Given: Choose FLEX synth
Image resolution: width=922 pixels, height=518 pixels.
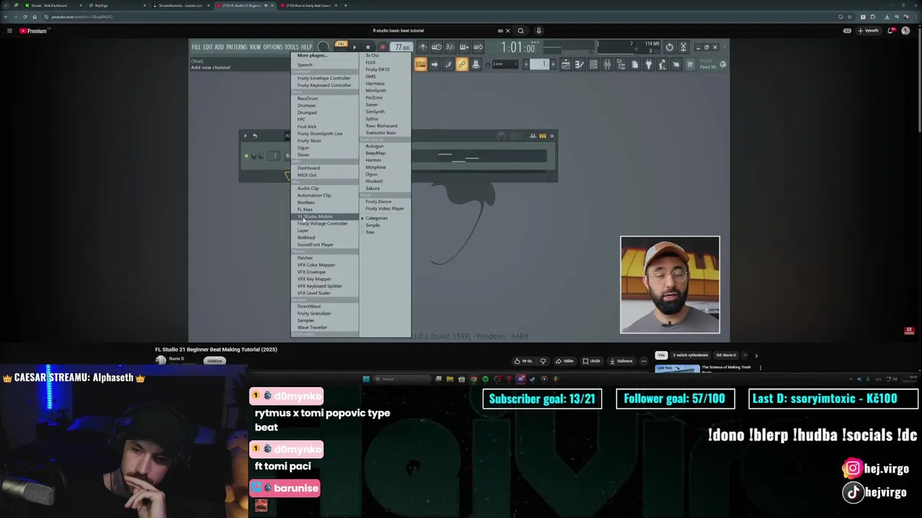Looking at the screenshot, I should click(370, 63).
